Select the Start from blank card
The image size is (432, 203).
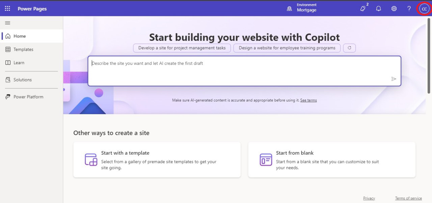pos(332,160)
